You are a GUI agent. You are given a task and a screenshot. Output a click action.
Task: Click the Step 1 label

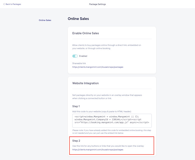click(x=76, y=106)
